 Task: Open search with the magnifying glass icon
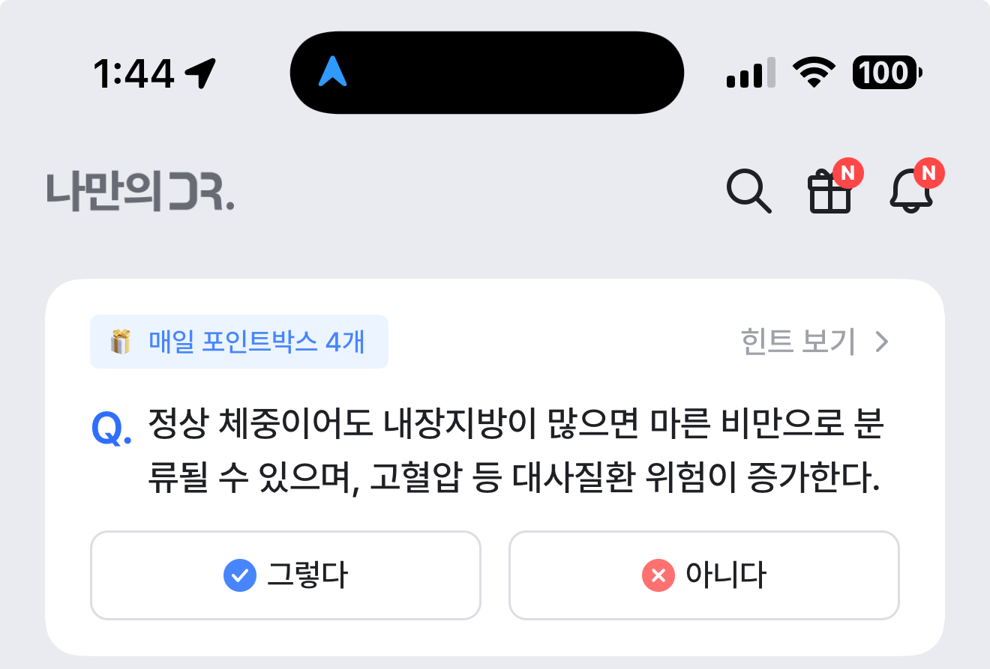point(748,192)
